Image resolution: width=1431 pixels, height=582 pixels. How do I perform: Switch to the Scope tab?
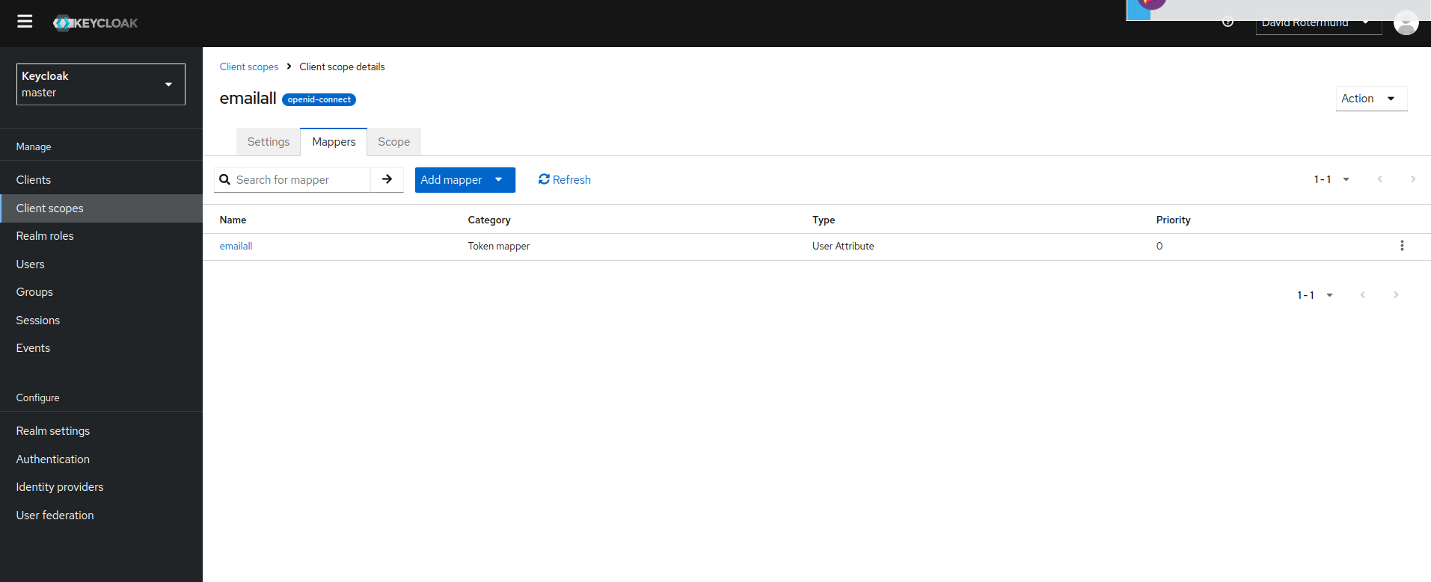pos(394,142)
